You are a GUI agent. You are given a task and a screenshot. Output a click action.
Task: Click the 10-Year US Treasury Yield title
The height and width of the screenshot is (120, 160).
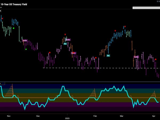coord(14,4)
